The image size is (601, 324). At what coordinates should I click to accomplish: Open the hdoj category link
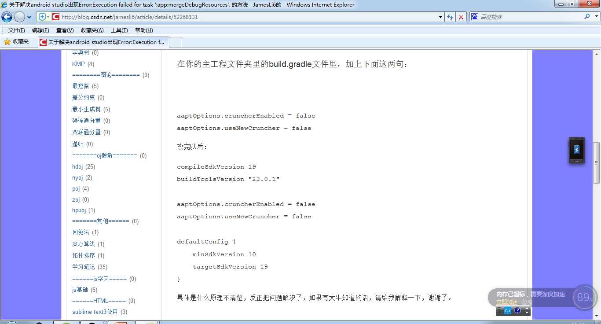77,166
